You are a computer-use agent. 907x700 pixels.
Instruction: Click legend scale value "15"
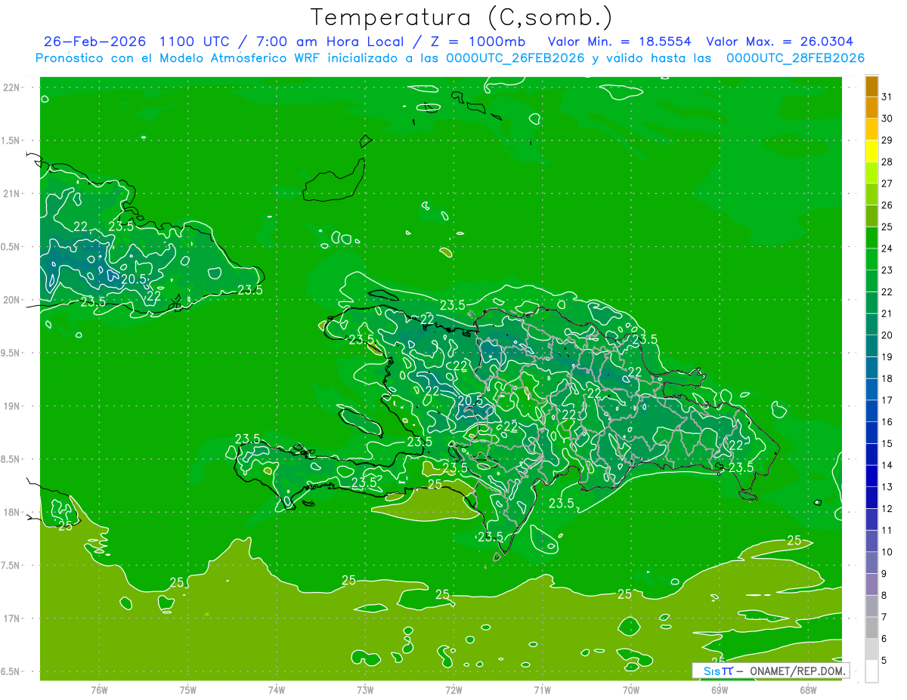click(x=887, y=444)
